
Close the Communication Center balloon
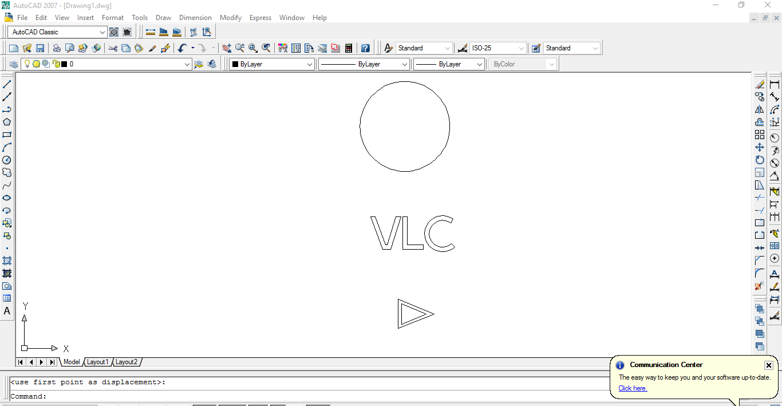(769, 365)
